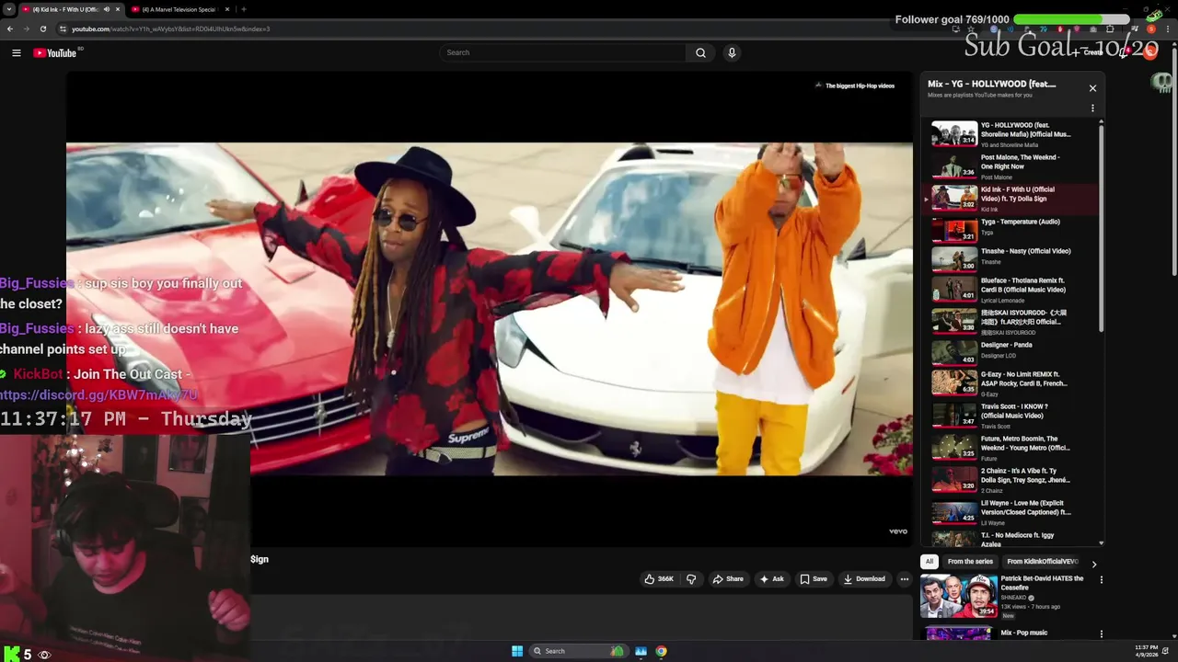
Task: Open options for Mix - Pop music
Action: point(1101,633)
